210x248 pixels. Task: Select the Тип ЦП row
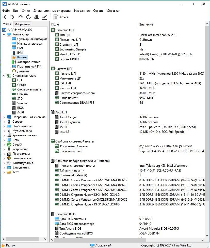click(128, 35)
